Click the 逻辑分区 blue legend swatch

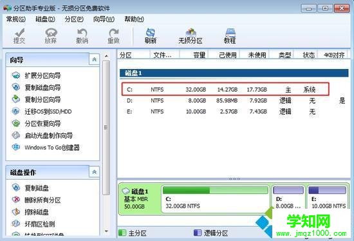pos(198,233)
